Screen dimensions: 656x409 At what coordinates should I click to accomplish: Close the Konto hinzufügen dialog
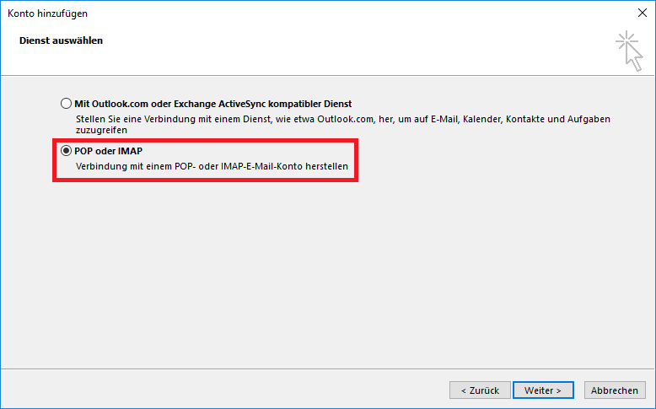[x=643, y=13]
